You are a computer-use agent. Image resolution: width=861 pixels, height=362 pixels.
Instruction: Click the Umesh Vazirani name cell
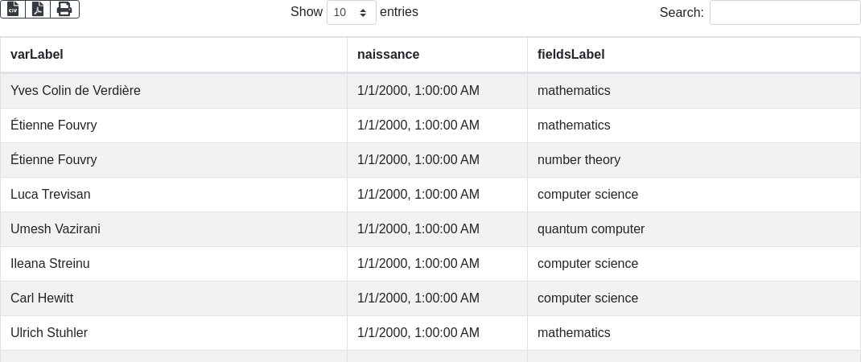(x=56, y=229)
